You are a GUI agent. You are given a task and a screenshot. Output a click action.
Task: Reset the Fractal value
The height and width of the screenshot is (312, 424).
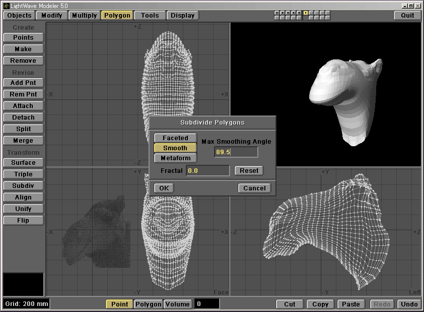[249, 171]
